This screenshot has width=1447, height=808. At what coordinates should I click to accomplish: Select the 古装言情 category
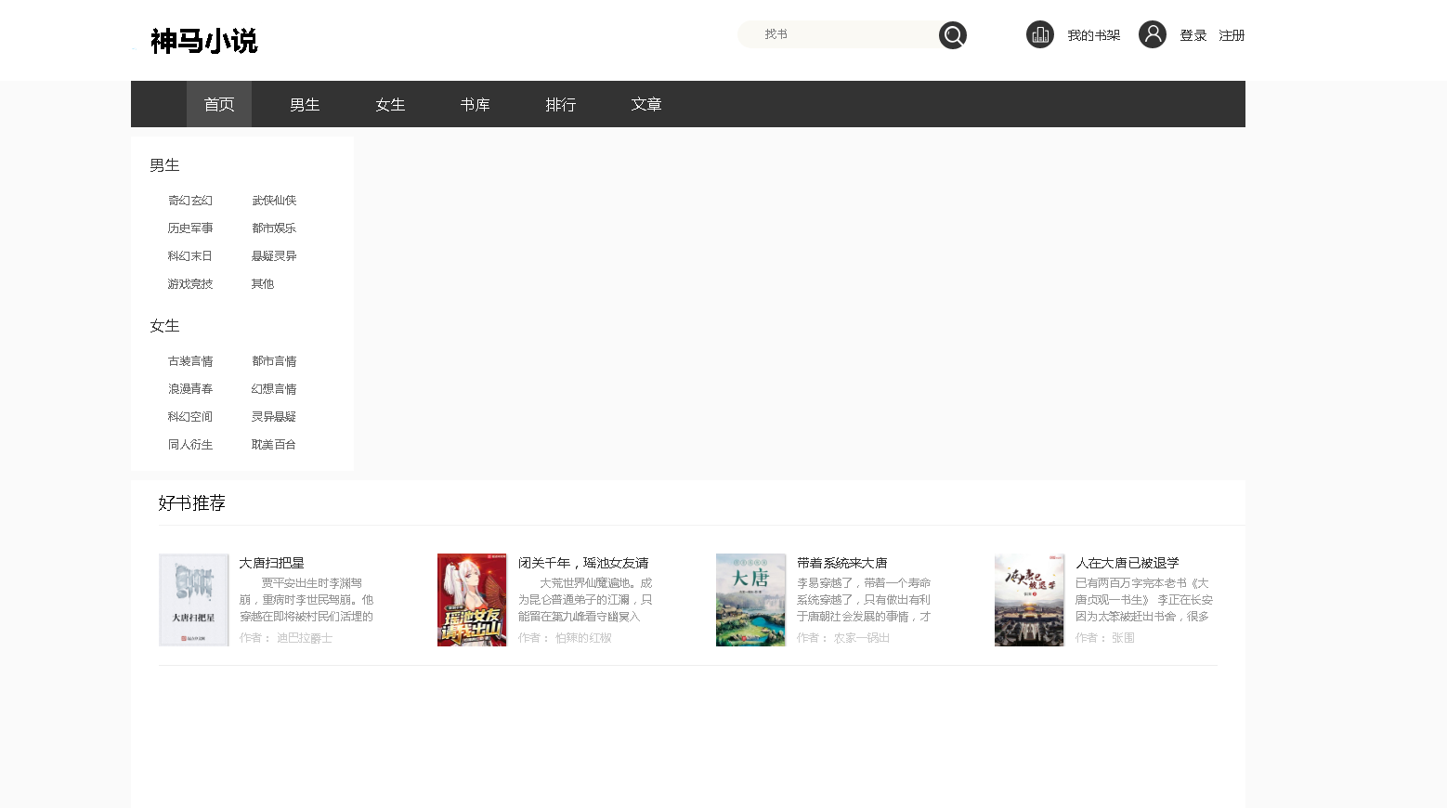pyautogui.click(x=190, y=361)
